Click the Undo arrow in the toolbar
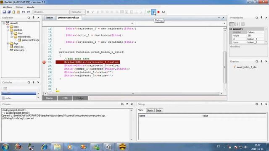The height and width of the screenshot is (151, 269). coord(24,12)
